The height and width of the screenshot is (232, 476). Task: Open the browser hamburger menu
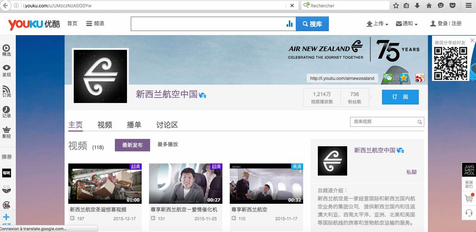click(x=469, y=5)
